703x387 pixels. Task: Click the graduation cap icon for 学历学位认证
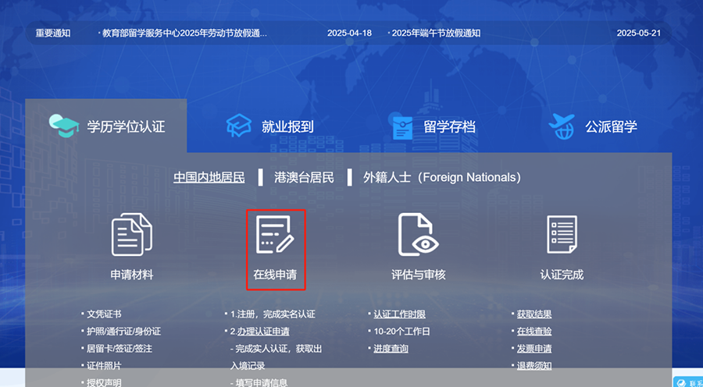(x=64, y=126)
